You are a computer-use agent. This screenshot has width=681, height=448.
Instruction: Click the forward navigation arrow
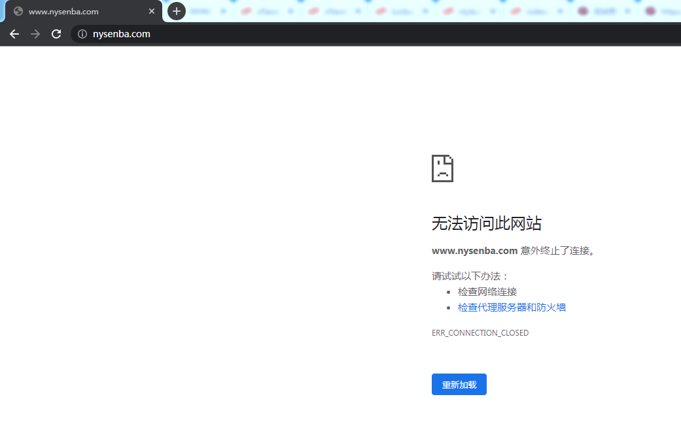(x=35, y=34)
